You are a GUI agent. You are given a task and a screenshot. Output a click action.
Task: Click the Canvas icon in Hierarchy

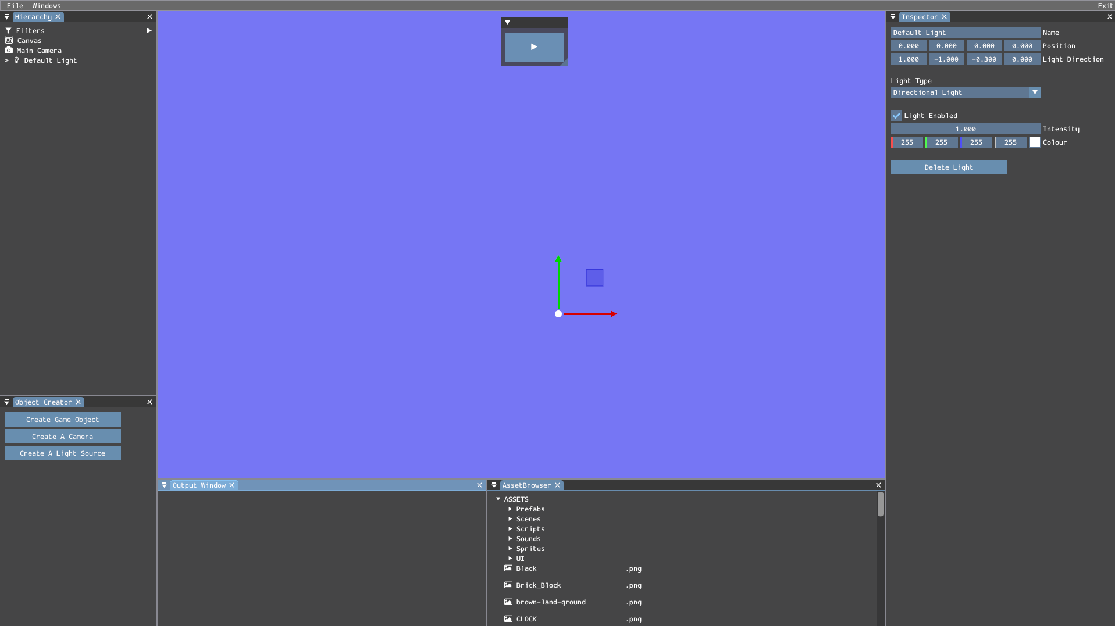point(9,40)
